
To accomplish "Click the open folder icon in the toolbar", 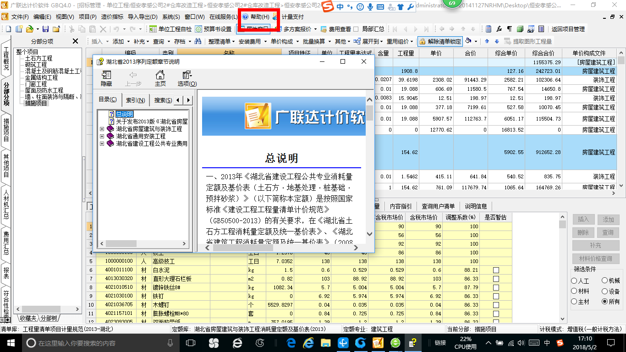I will coord(29,29).
